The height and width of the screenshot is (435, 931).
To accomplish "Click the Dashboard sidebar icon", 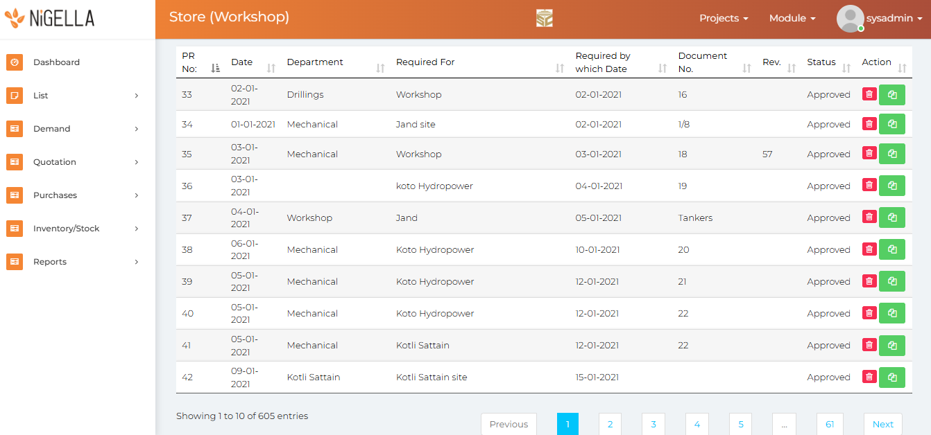I will (15, 62).
